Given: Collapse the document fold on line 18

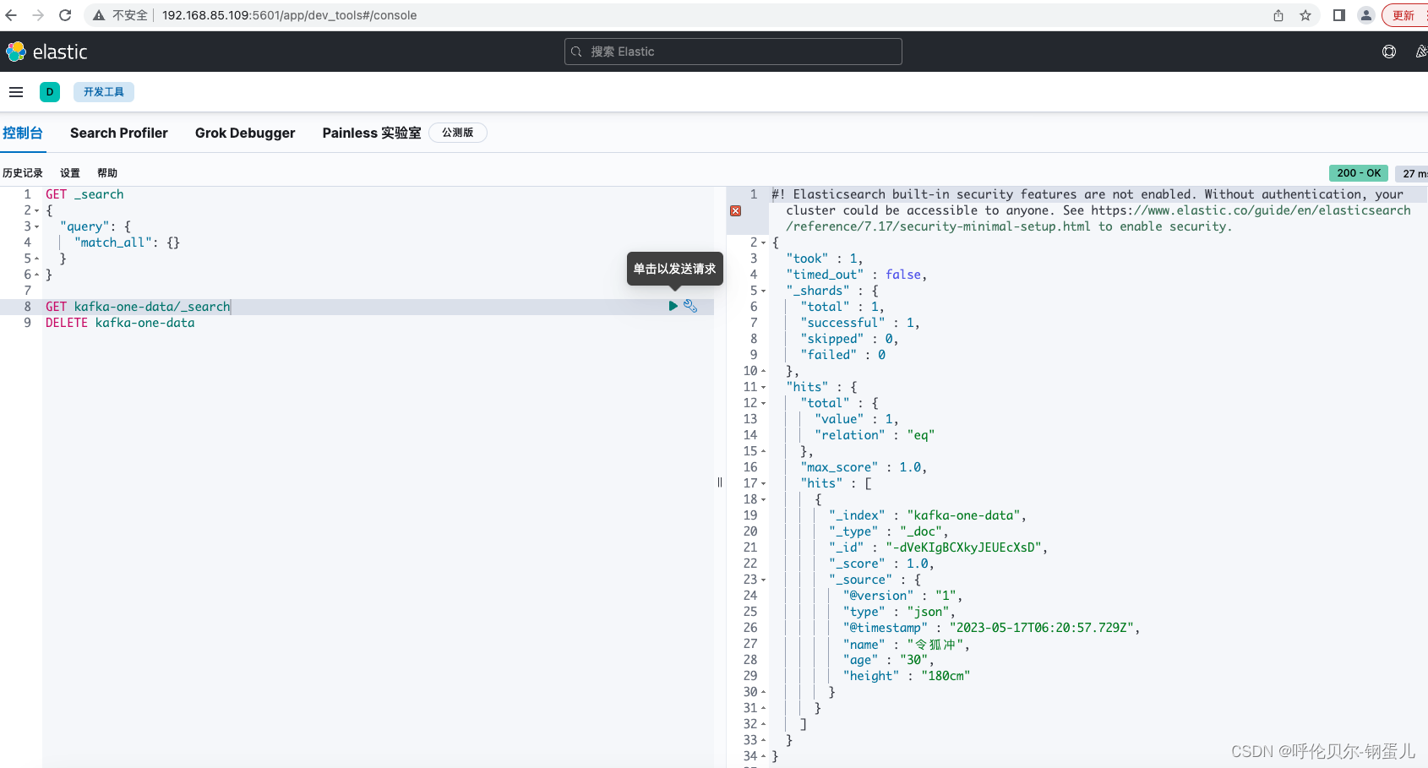Looking at the screenshot, I should [764, 499].
